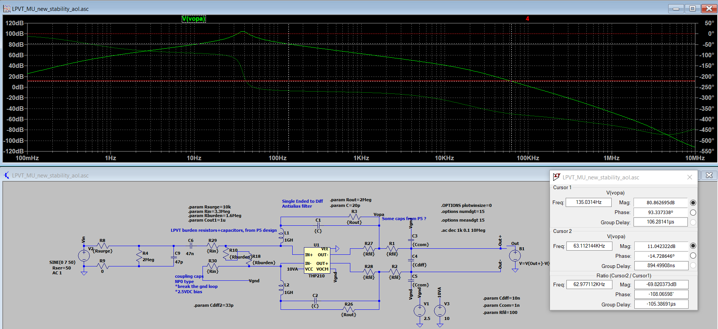Image resolution: width=718 pixels, height=329 pixels.
Task: Select voltage source V1 symbol
Action: pyautogui.click(x=419, y=311)
